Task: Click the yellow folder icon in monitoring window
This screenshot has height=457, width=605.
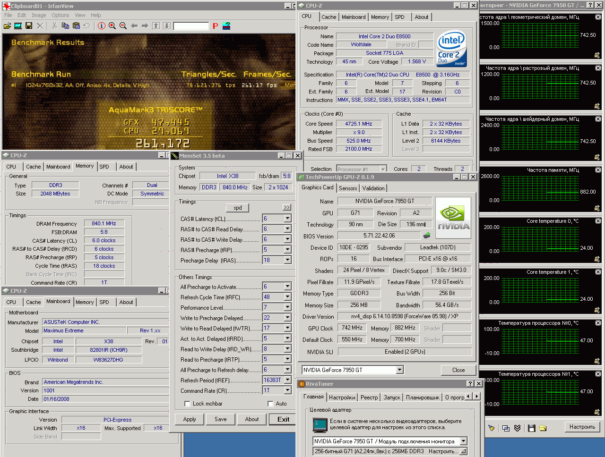Action: tap(543, 428)
